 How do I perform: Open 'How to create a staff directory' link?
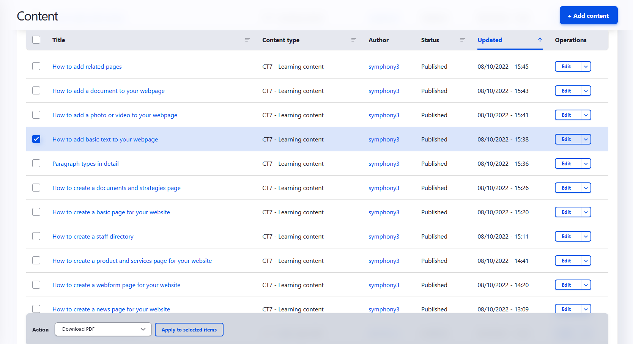[93, 237]
